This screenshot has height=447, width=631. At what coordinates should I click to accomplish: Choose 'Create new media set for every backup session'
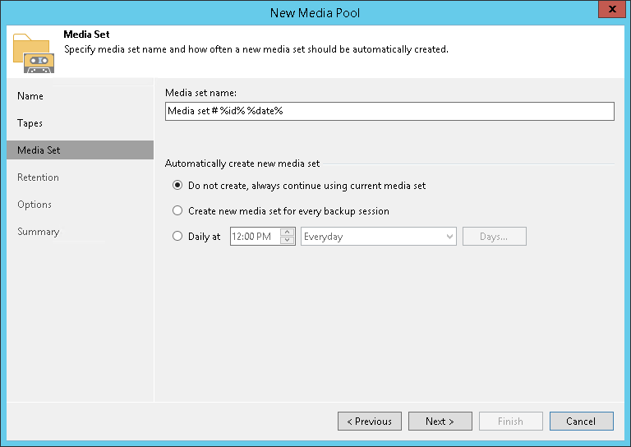click(x=177, y=211)
